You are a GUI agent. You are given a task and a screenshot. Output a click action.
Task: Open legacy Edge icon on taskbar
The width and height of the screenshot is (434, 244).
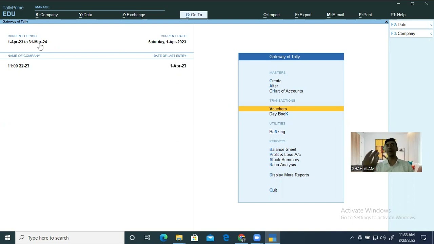tap(226, 238)
